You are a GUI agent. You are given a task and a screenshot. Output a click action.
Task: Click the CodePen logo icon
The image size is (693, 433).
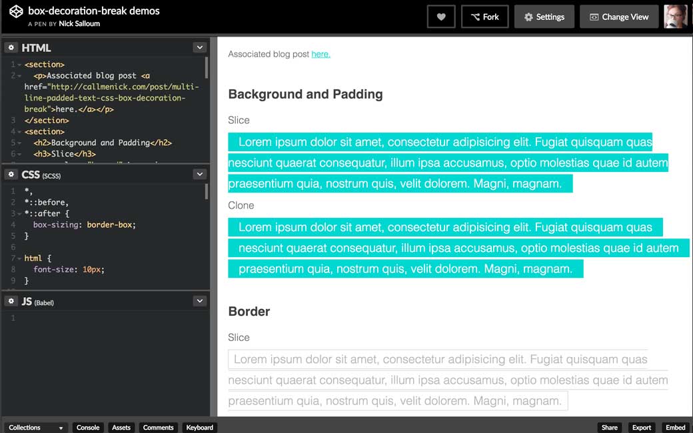pyautogui.click(x=16, y=17)
